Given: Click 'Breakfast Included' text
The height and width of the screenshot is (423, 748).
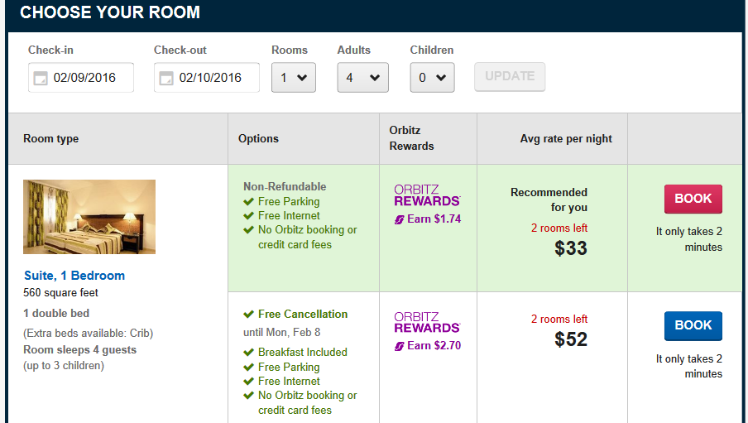Looking at the screenshot, I should [x=303, y=353].
